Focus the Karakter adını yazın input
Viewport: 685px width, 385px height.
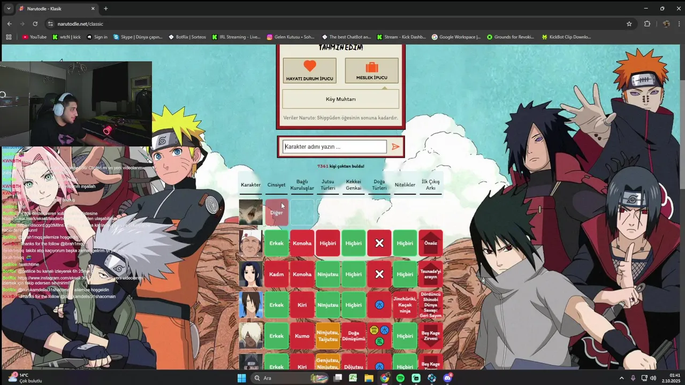point(334,147)
